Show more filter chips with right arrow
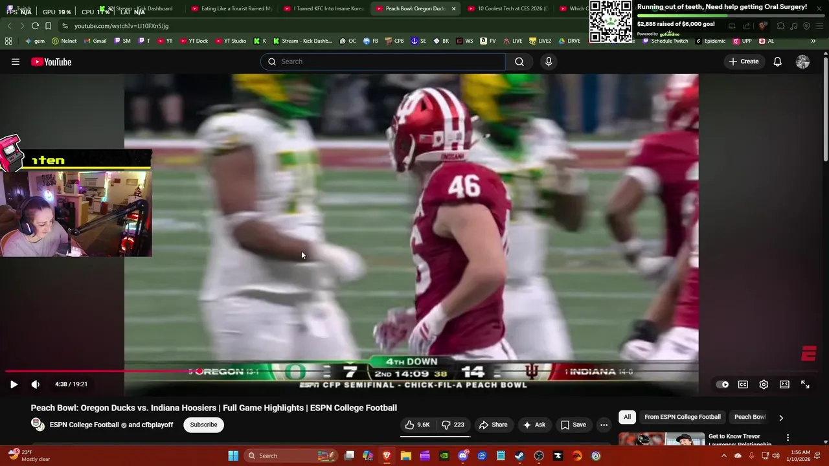 point(781,417)
